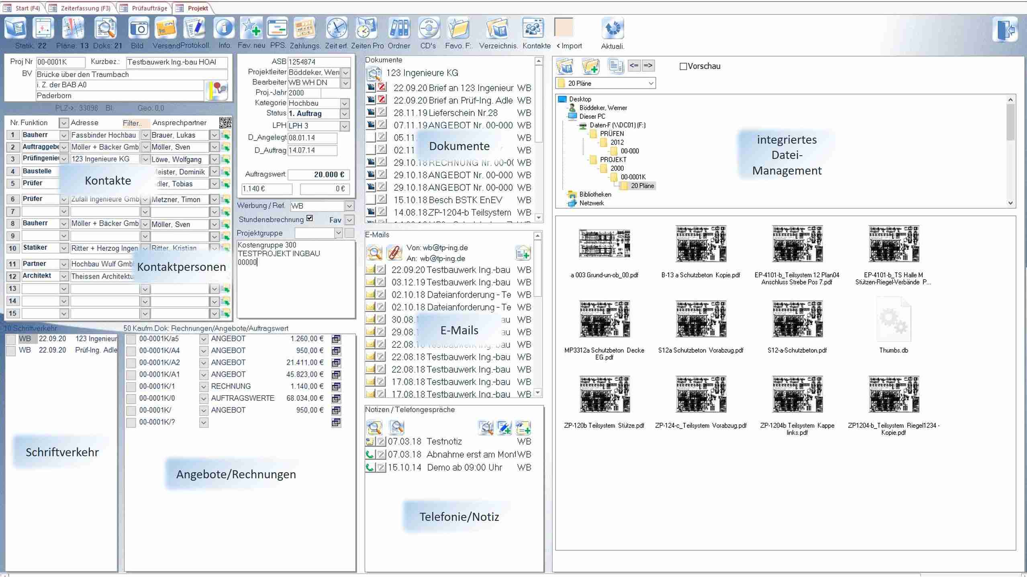The width and height of the screenshot is (1027, 577).
Task: Open the Bearbeiter dropdown
Action: (345, 83)
